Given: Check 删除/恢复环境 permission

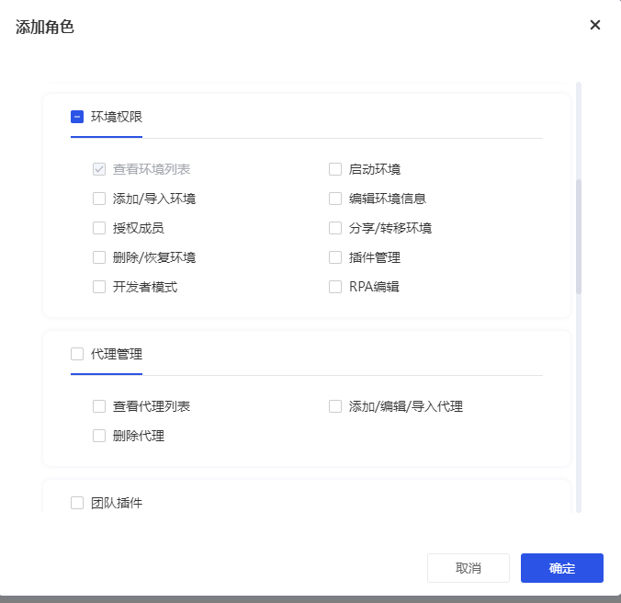Looking at the screenshot, I should [x=99, y=257].
